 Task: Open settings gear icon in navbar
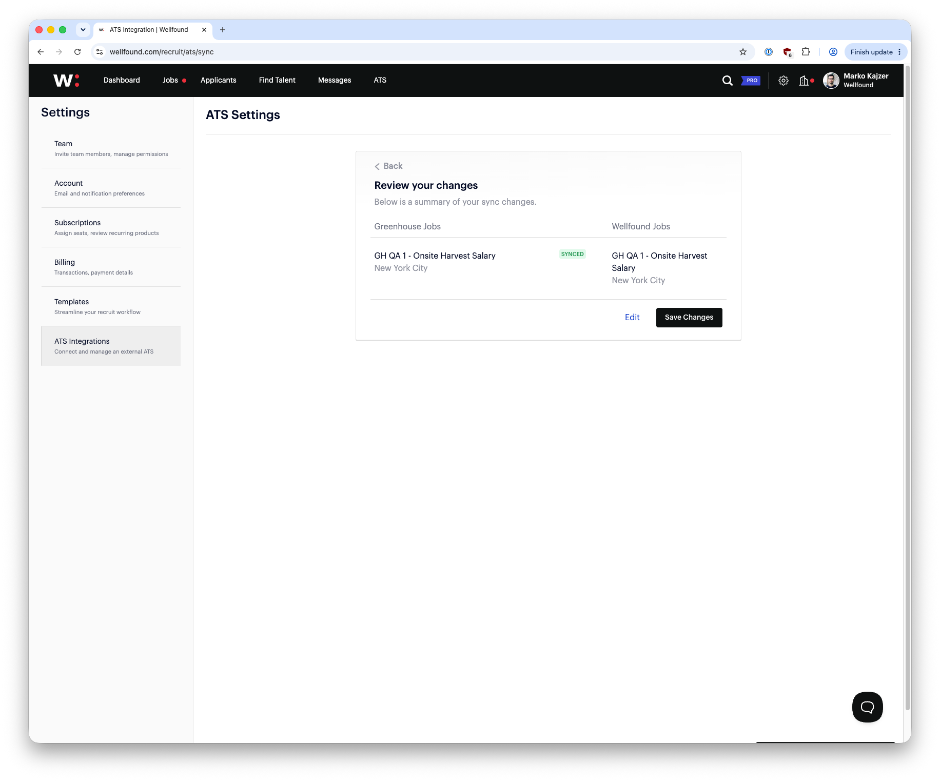pyautogui.click(x=783, y=81)
